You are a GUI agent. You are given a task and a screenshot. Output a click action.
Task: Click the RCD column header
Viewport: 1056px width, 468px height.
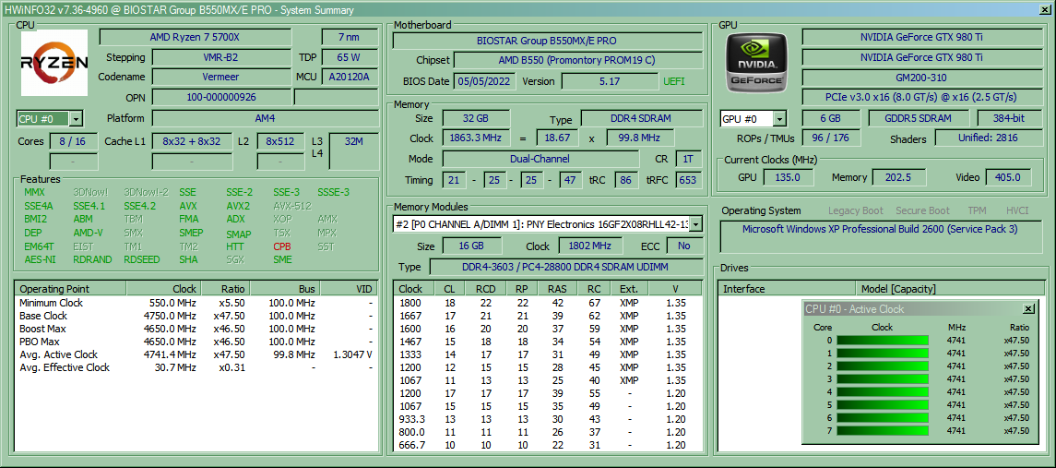pyautogui.click(x=485, y=289)
